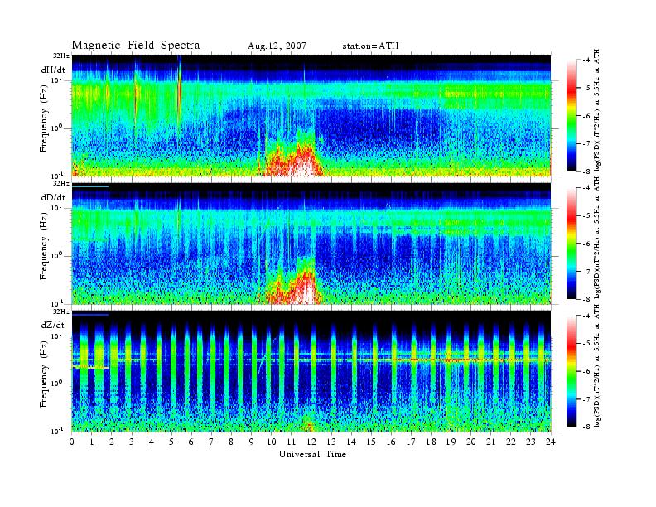The width and height of the screenshot is (656, 507).
Task: Click the hour 5 tick label on time axis
Action: pyautogui.click(x=171, y=442)
